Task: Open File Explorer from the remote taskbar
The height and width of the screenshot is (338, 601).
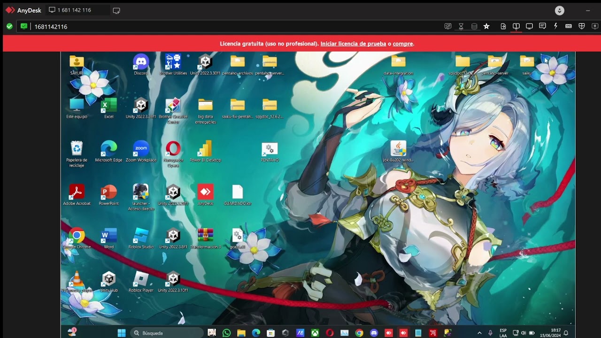Action: pos(241,333)
